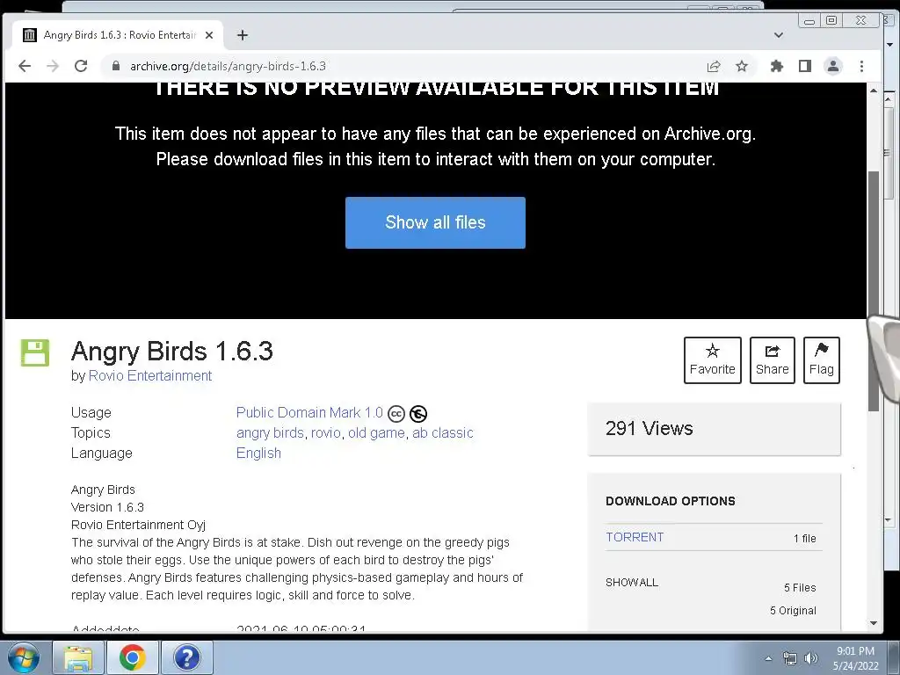The height and width of the screenshot is (675, 900).
Task: Select the Angry Birds 1.6.3 tab
Action: tap(118, 35)
